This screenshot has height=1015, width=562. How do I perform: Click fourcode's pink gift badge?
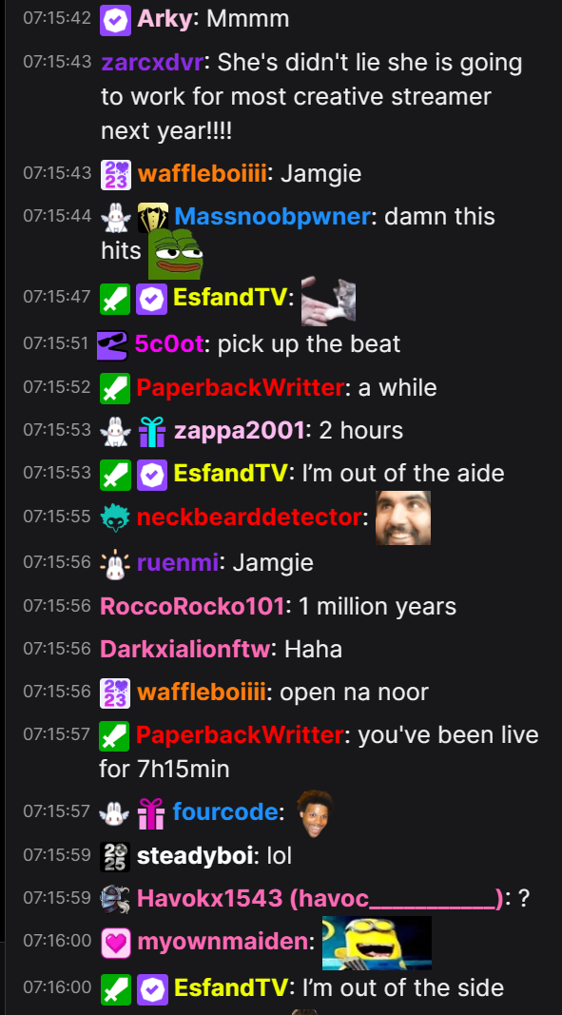coord(151,813)
